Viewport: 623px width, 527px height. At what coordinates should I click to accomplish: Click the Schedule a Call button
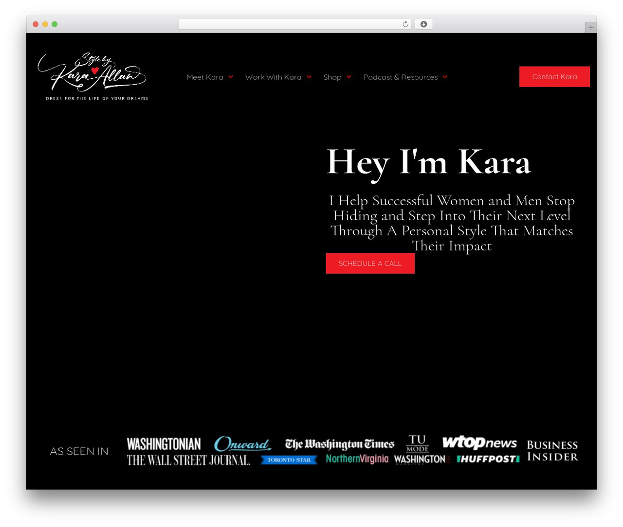370,263
